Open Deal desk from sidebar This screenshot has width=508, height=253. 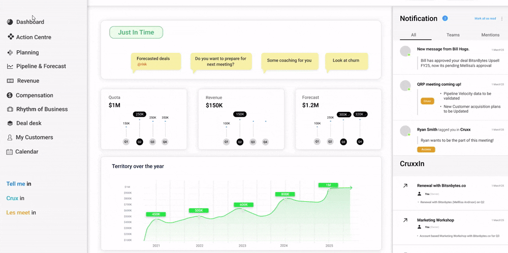point(29,123)
